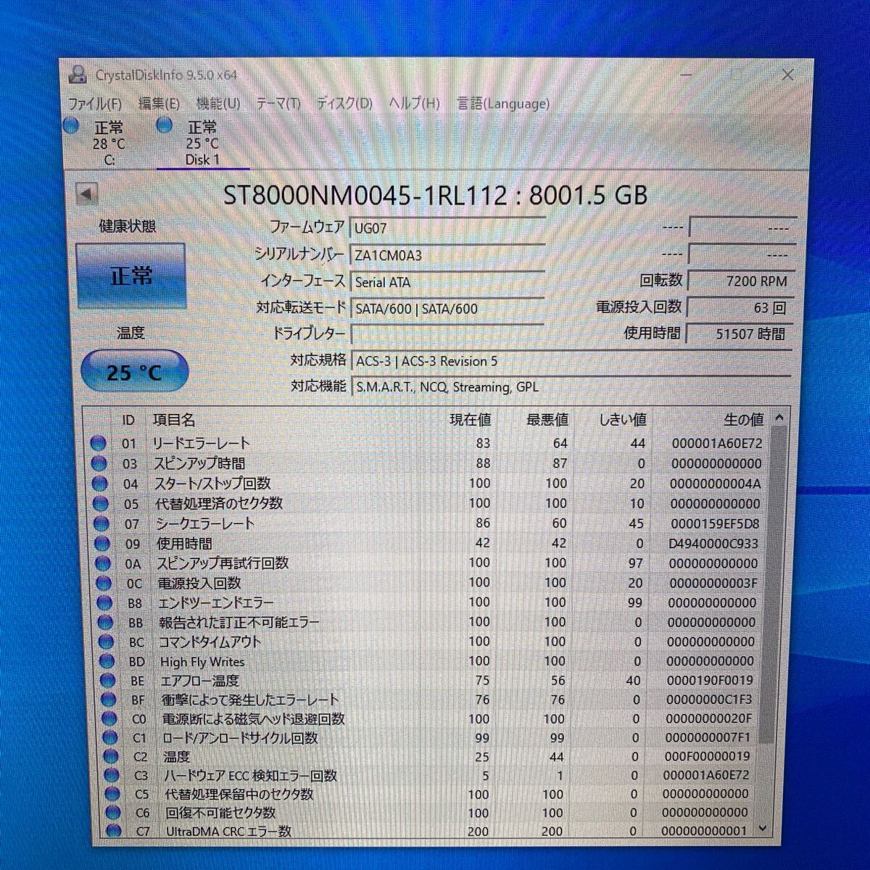The width and height of the screenshot is (870, 870).
Task: Open the ディスク(D) menu
Action: click(x=344, y=103)
